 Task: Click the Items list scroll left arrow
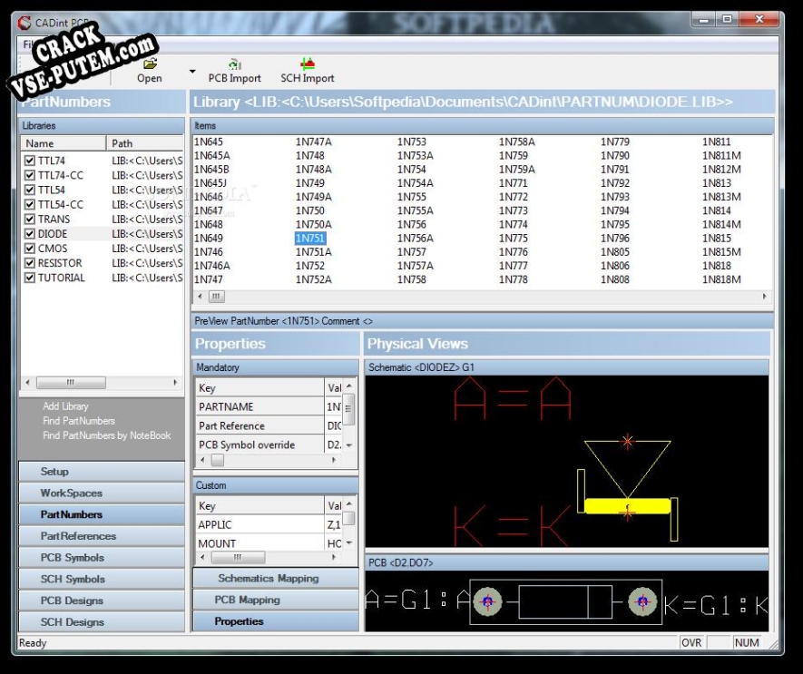pos(200,297)
